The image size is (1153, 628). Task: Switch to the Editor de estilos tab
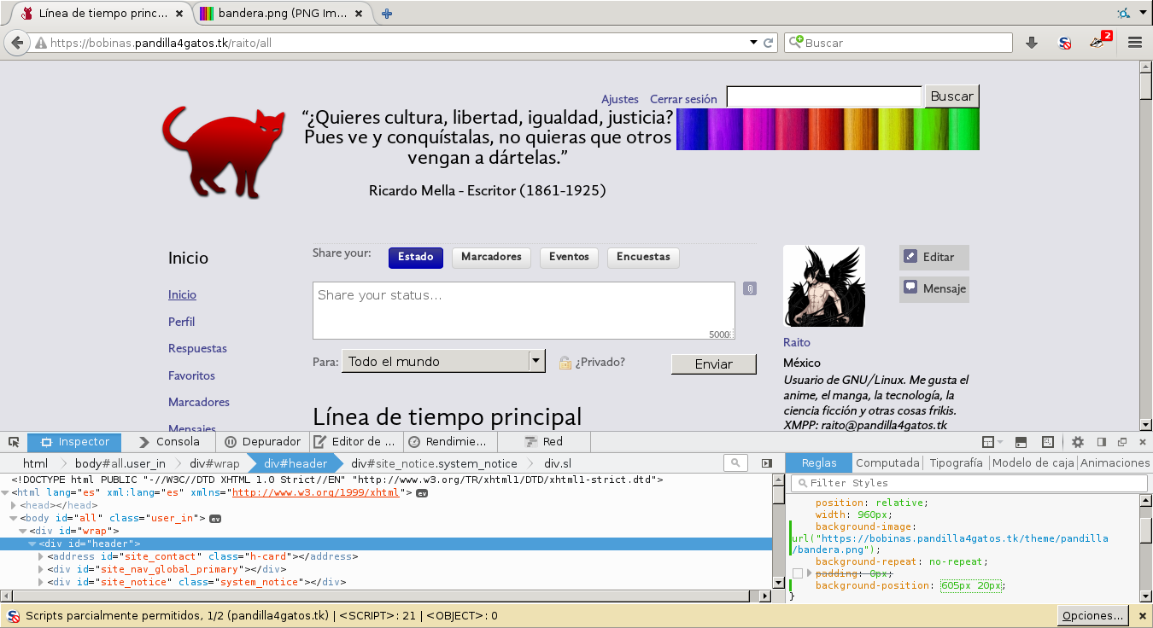click(354, 442)
